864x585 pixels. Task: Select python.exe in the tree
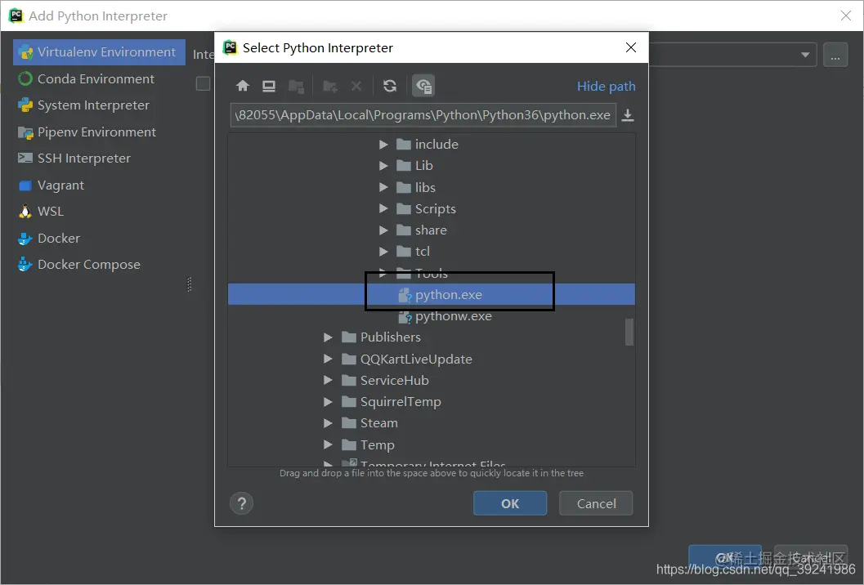(432, 295)
